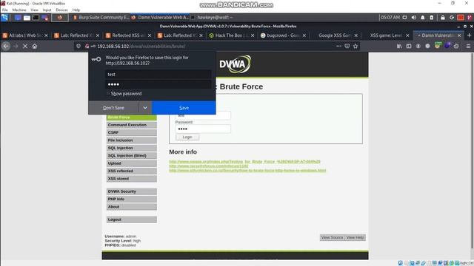The image size is (474, 266).
Task: Expand the Don't Save dropdown arrow
Action: click(145, 108)
